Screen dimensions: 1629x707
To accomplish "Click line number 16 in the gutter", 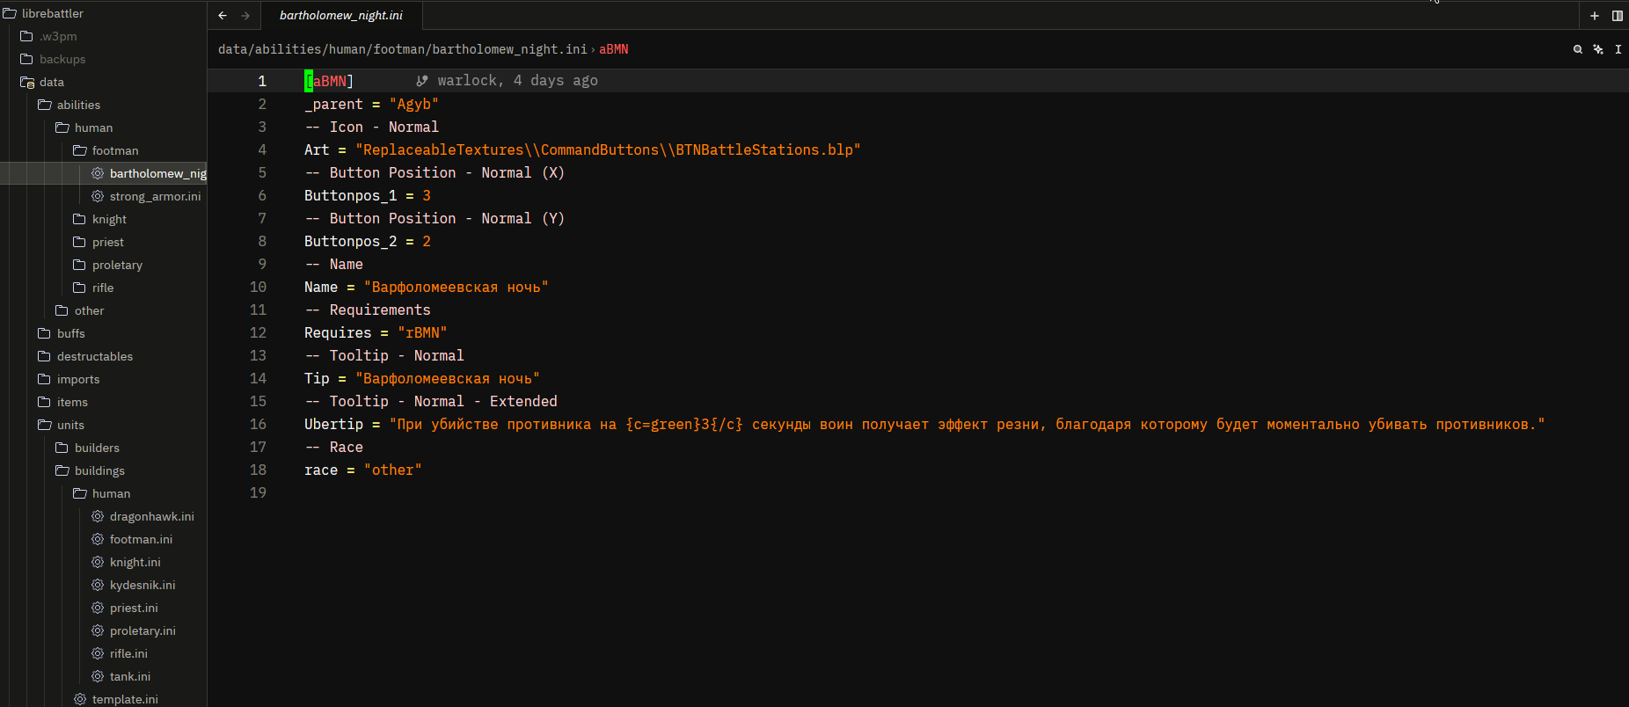I will pyautogui.click(x=258, y=424).
